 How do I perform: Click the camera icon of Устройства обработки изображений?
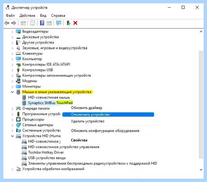coord(18,169)
